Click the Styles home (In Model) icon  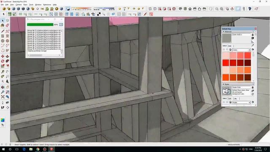[230, 102]
